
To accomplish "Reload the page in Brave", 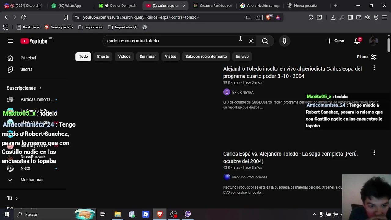I will coord(24,17).
